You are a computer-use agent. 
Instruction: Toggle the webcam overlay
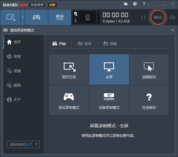pos(87,17)
